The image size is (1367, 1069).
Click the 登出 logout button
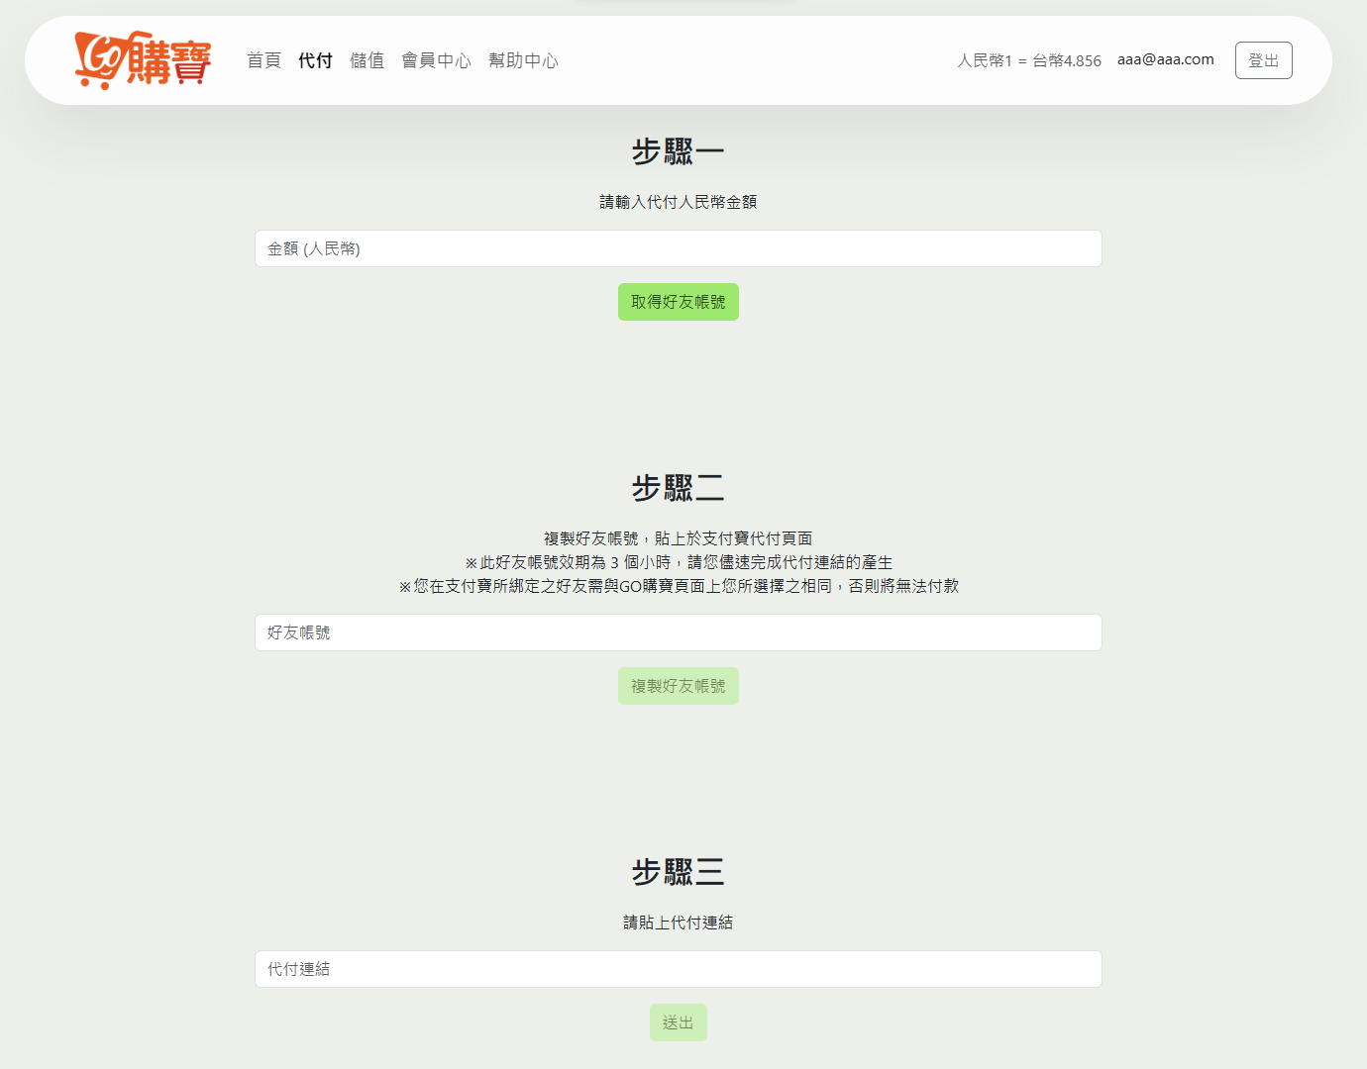coord(1263,60)
